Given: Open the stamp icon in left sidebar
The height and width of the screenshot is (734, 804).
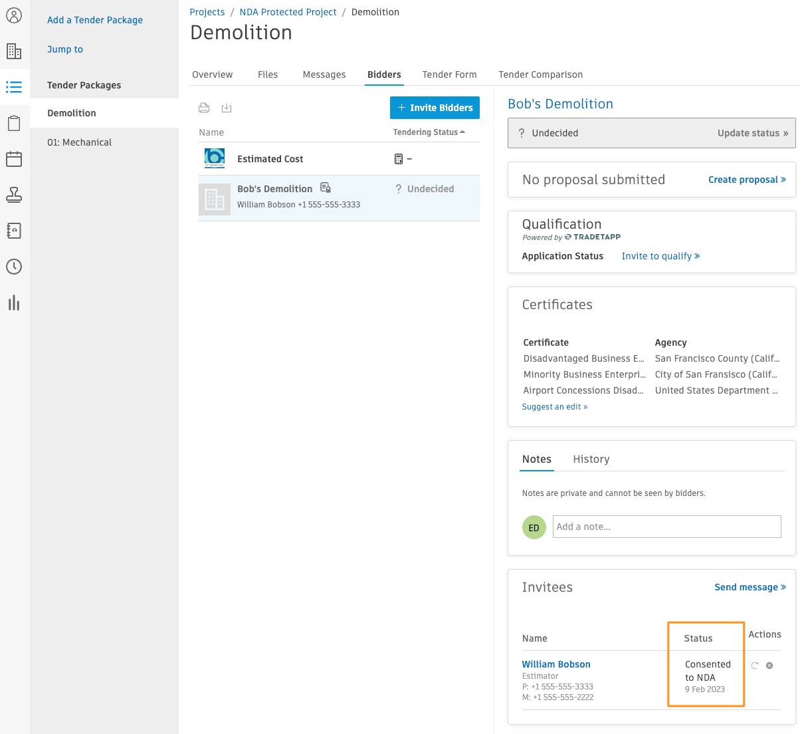Looking at the screenshot, I should click(14, 195).
